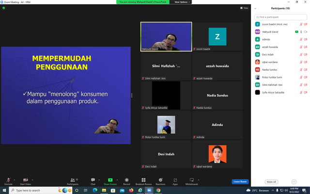Open Microsoft Store from taskbar

point(113,190)
